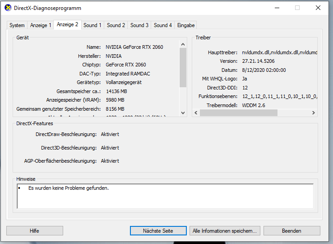Click inside the Hinweise notes box
The width and height of the screenshot is (333, 244).
(165, 197)
